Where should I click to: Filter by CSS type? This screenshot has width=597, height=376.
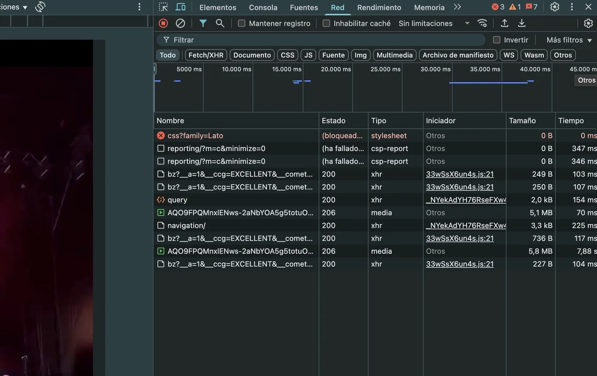pyautogui.click(x=288, y=55)
